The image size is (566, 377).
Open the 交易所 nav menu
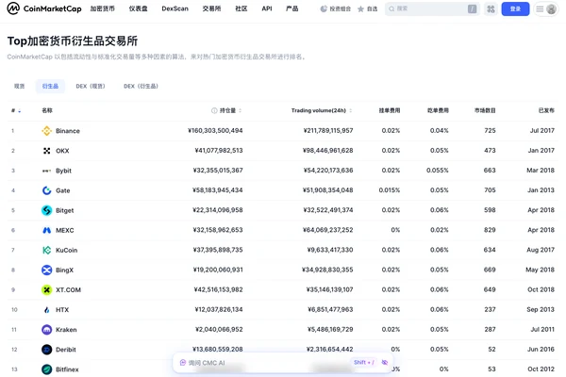(x=211, y=8)
